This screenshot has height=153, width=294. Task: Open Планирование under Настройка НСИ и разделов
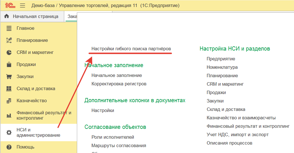pos(222,76)
